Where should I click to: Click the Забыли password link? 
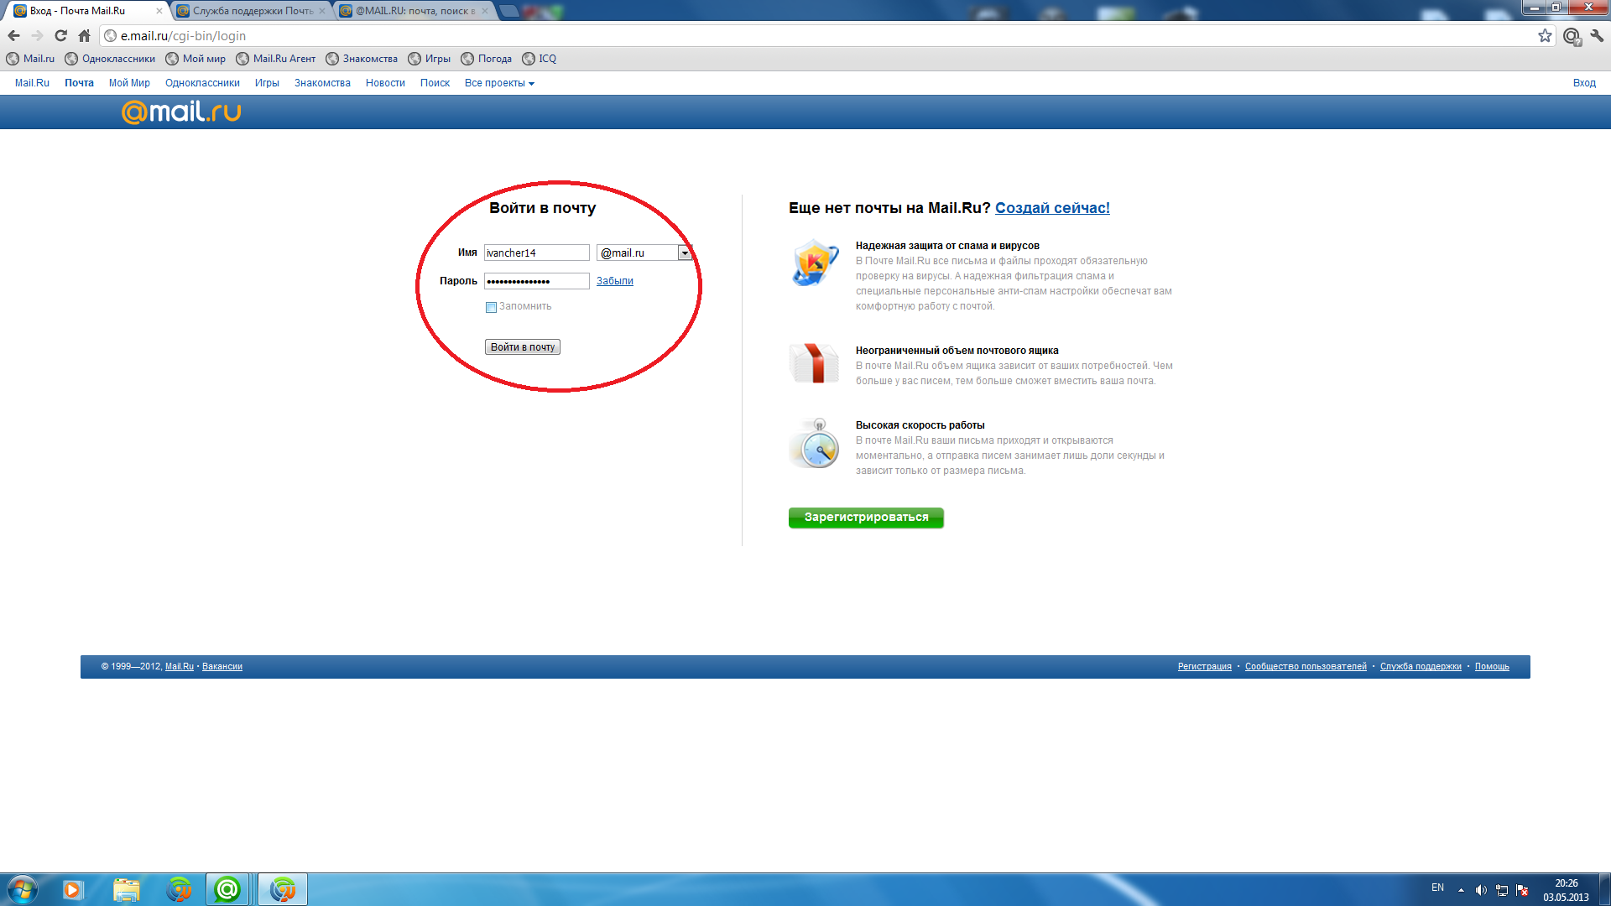[x=614, y=281]
